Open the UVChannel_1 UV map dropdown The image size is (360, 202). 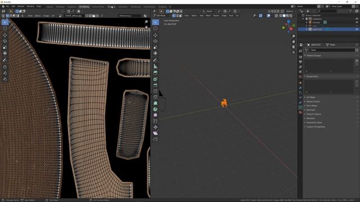(x=130, y=16)
